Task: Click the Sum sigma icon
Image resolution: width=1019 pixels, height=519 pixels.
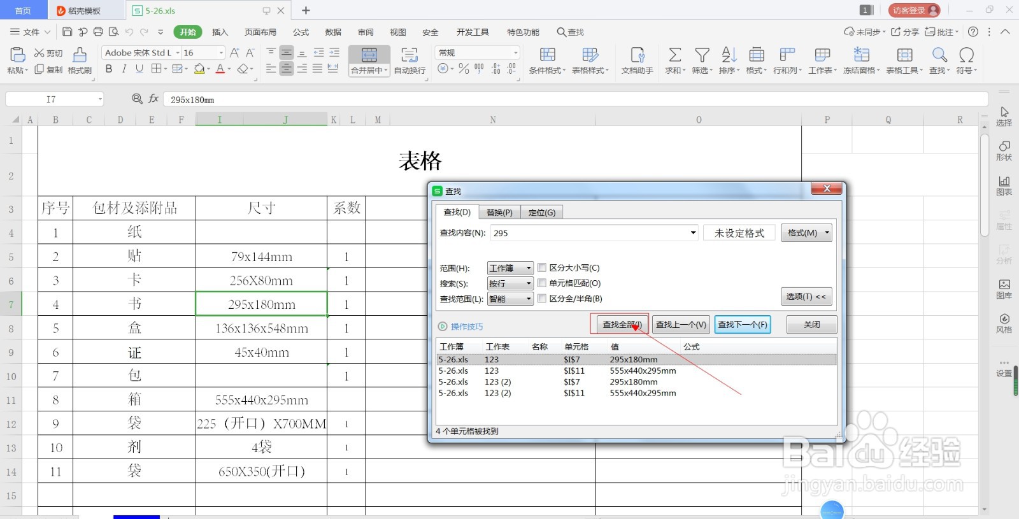Action: 675,55
